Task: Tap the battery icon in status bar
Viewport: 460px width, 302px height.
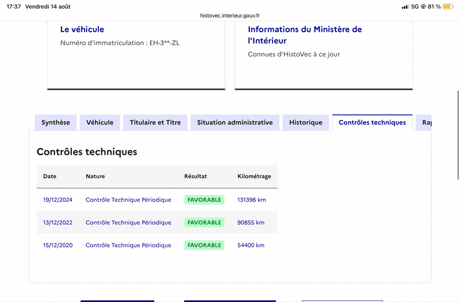Action: pyautogui.click(x=448, y=6)
